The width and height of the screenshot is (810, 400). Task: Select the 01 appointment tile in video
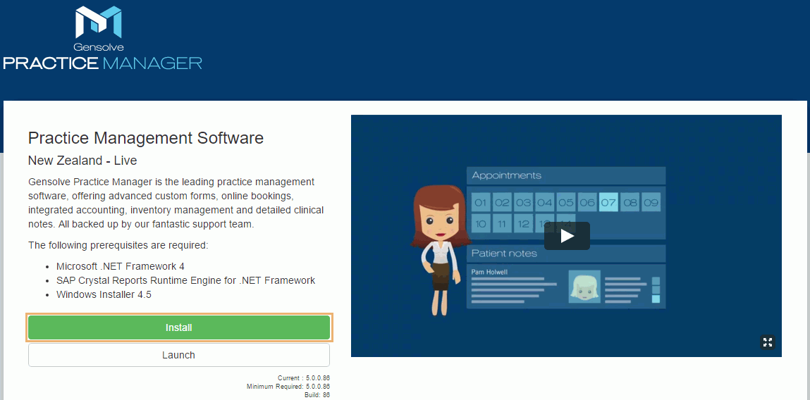click(481, 202)
